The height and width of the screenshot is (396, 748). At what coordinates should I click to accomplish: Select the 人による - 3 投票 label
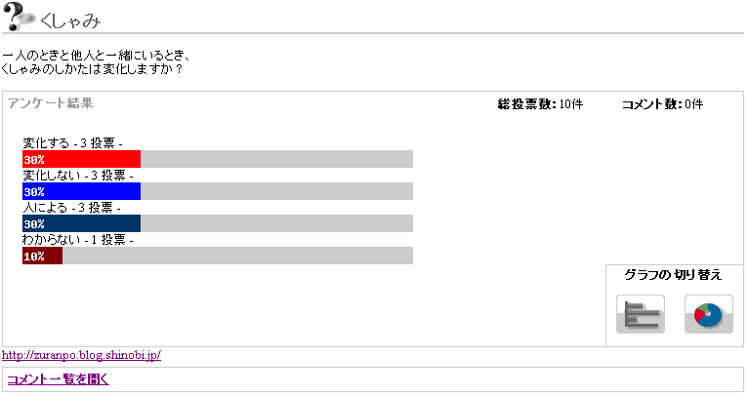coord(72,208)
